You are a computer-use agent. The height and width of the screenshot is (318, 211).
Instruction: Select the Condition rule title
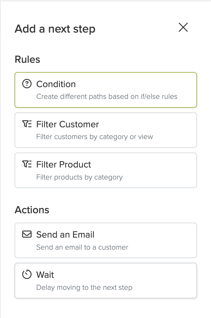pyautogui.click(x=56, y=84)
